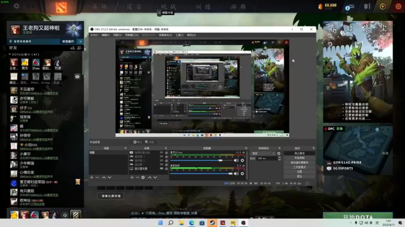Click the 查看比赛详情 button
Screen dimensions: 405x227
pos(111,196)
